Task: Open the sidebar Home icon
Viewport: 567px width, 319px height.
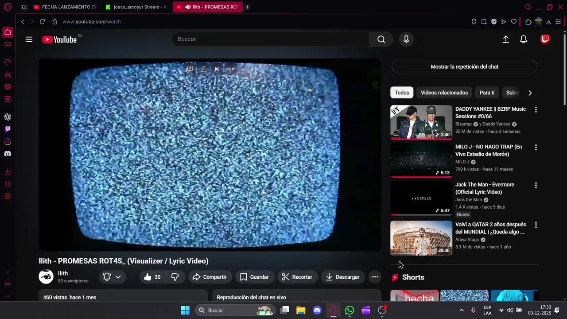Action: pos(8,32)
